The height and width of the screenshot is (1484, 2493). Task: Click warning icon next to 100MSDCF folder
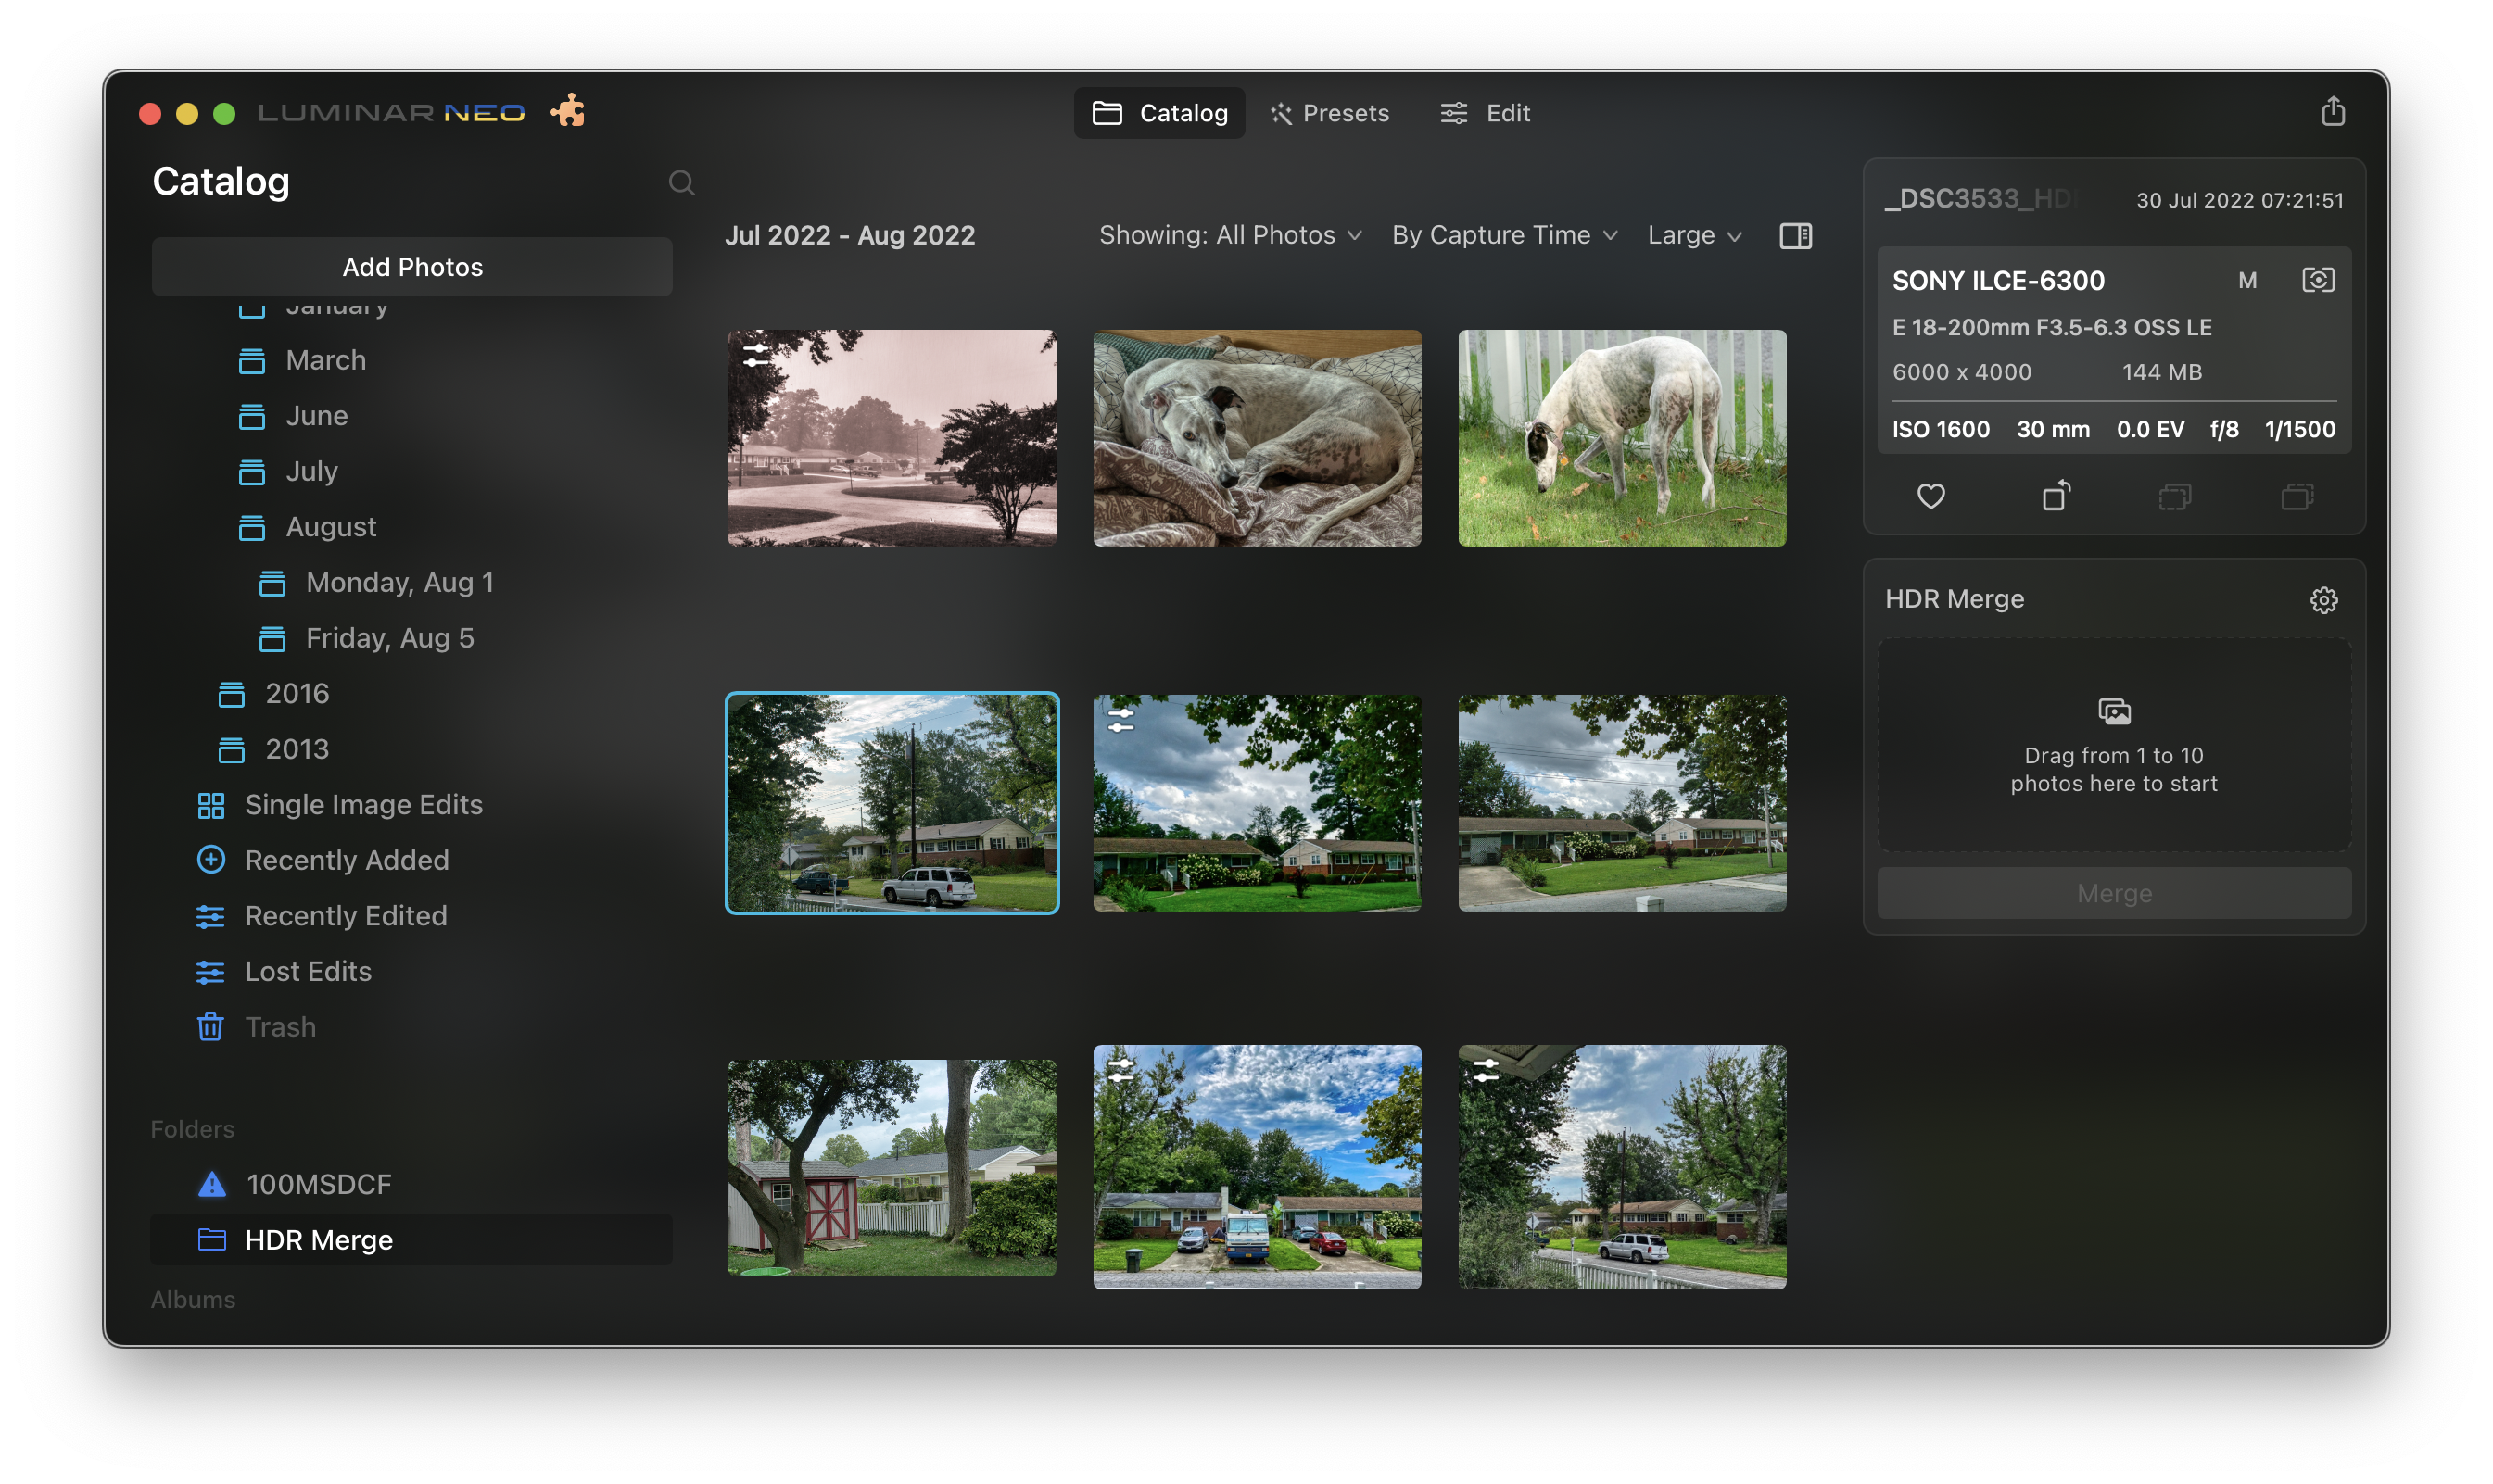(212, 1185)
